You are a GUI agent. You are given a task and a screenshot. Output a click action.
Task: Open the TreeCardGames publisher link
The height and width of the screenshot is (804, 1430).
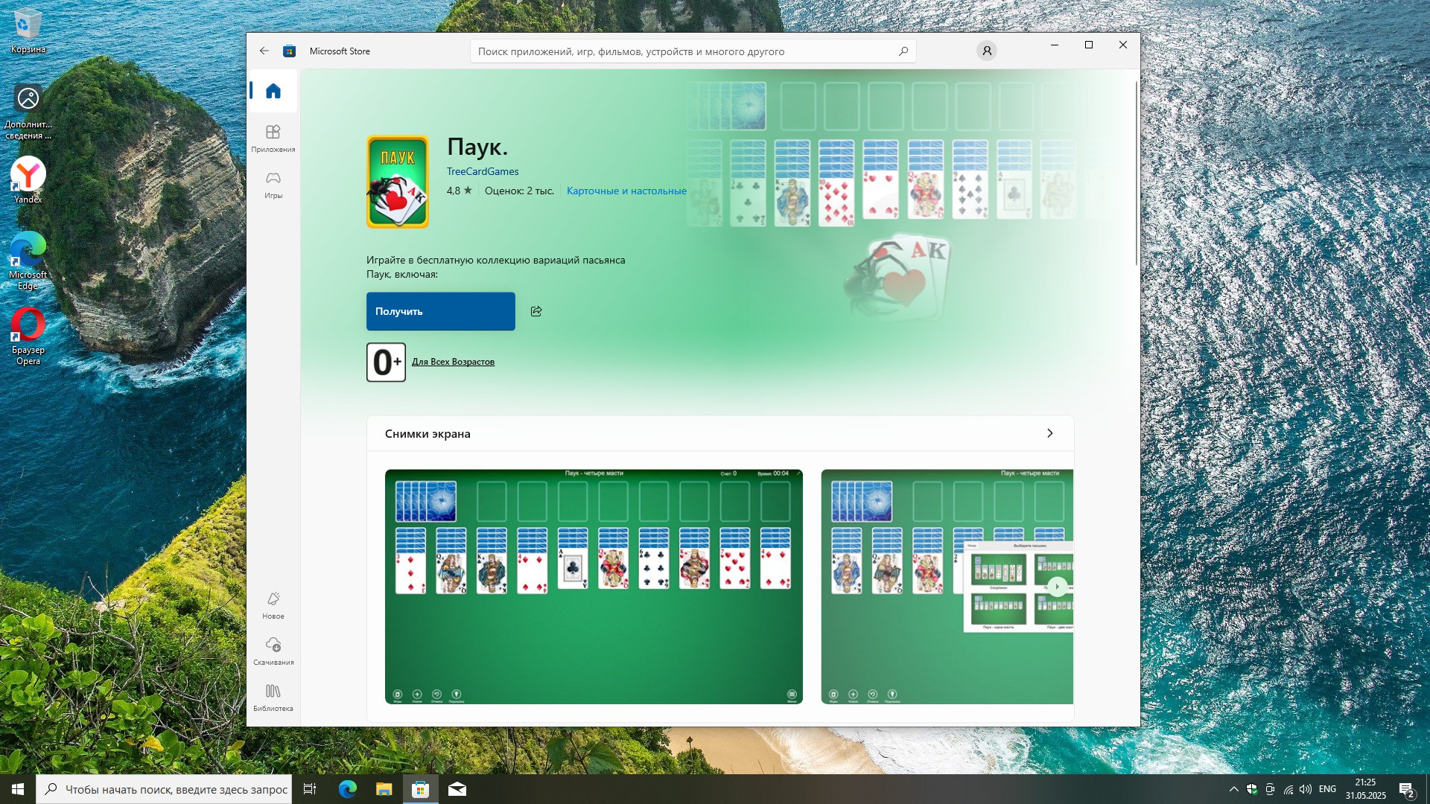[483, 171]
